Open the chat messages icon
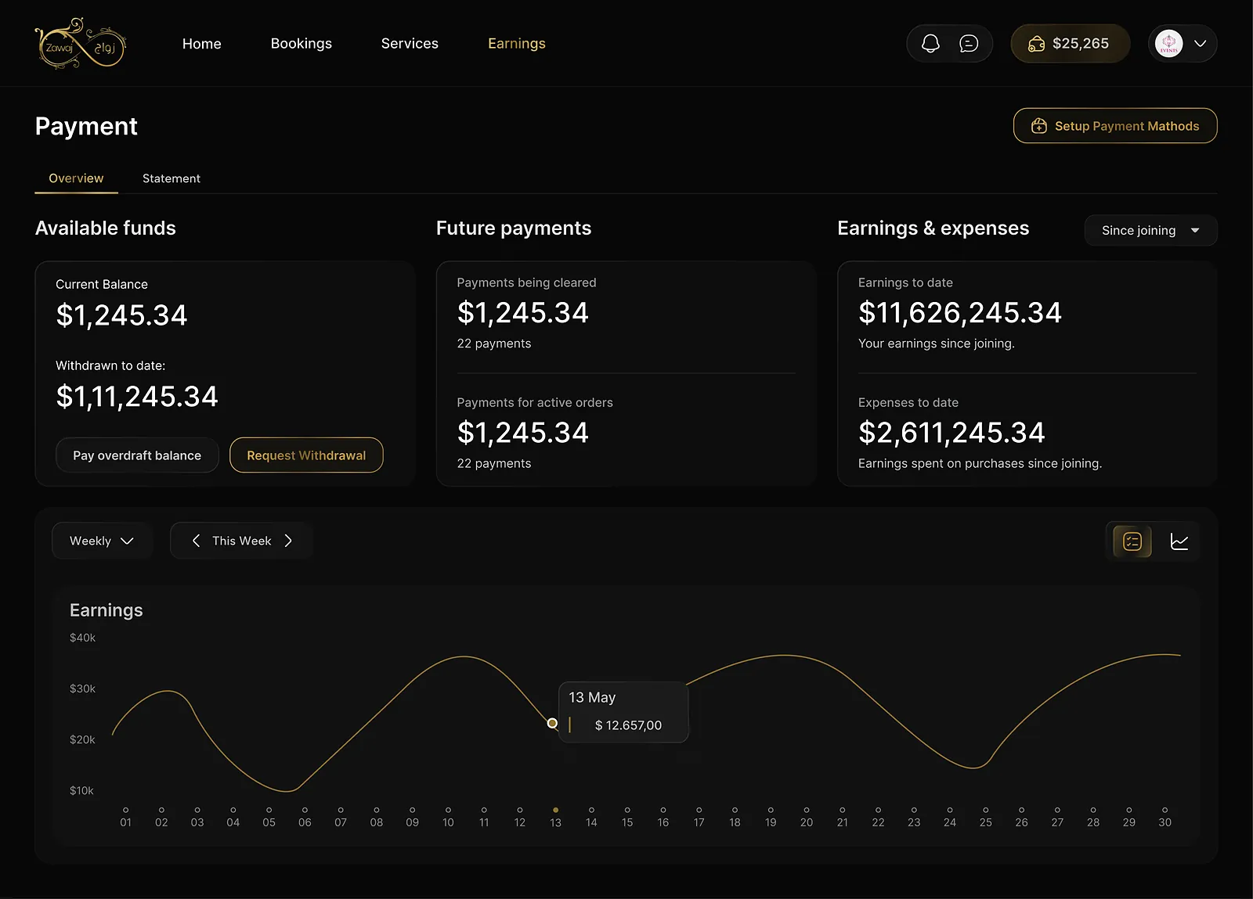This screenshot has width=1253, height=899. click(969, 44)
